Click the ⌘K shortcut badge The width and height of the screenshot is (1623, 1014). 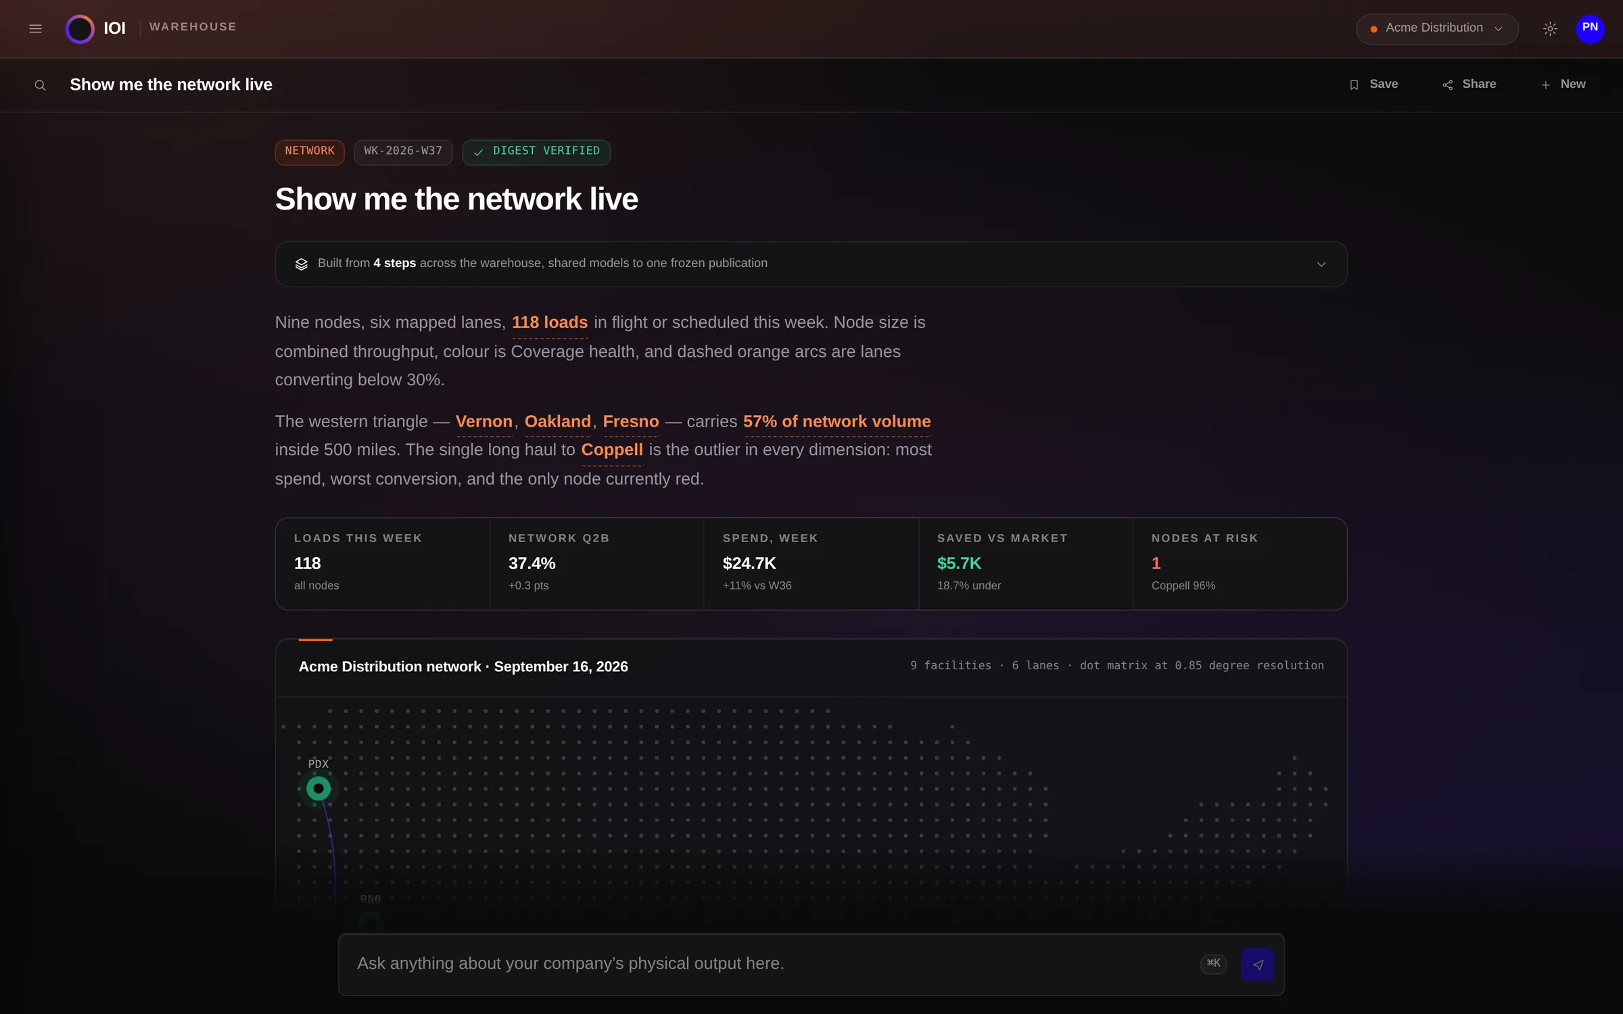pos(1214,963)
